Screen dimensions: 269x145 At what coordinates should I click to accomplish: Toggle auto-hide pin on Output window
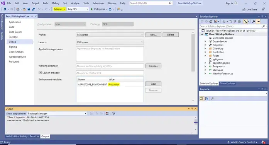192,109
